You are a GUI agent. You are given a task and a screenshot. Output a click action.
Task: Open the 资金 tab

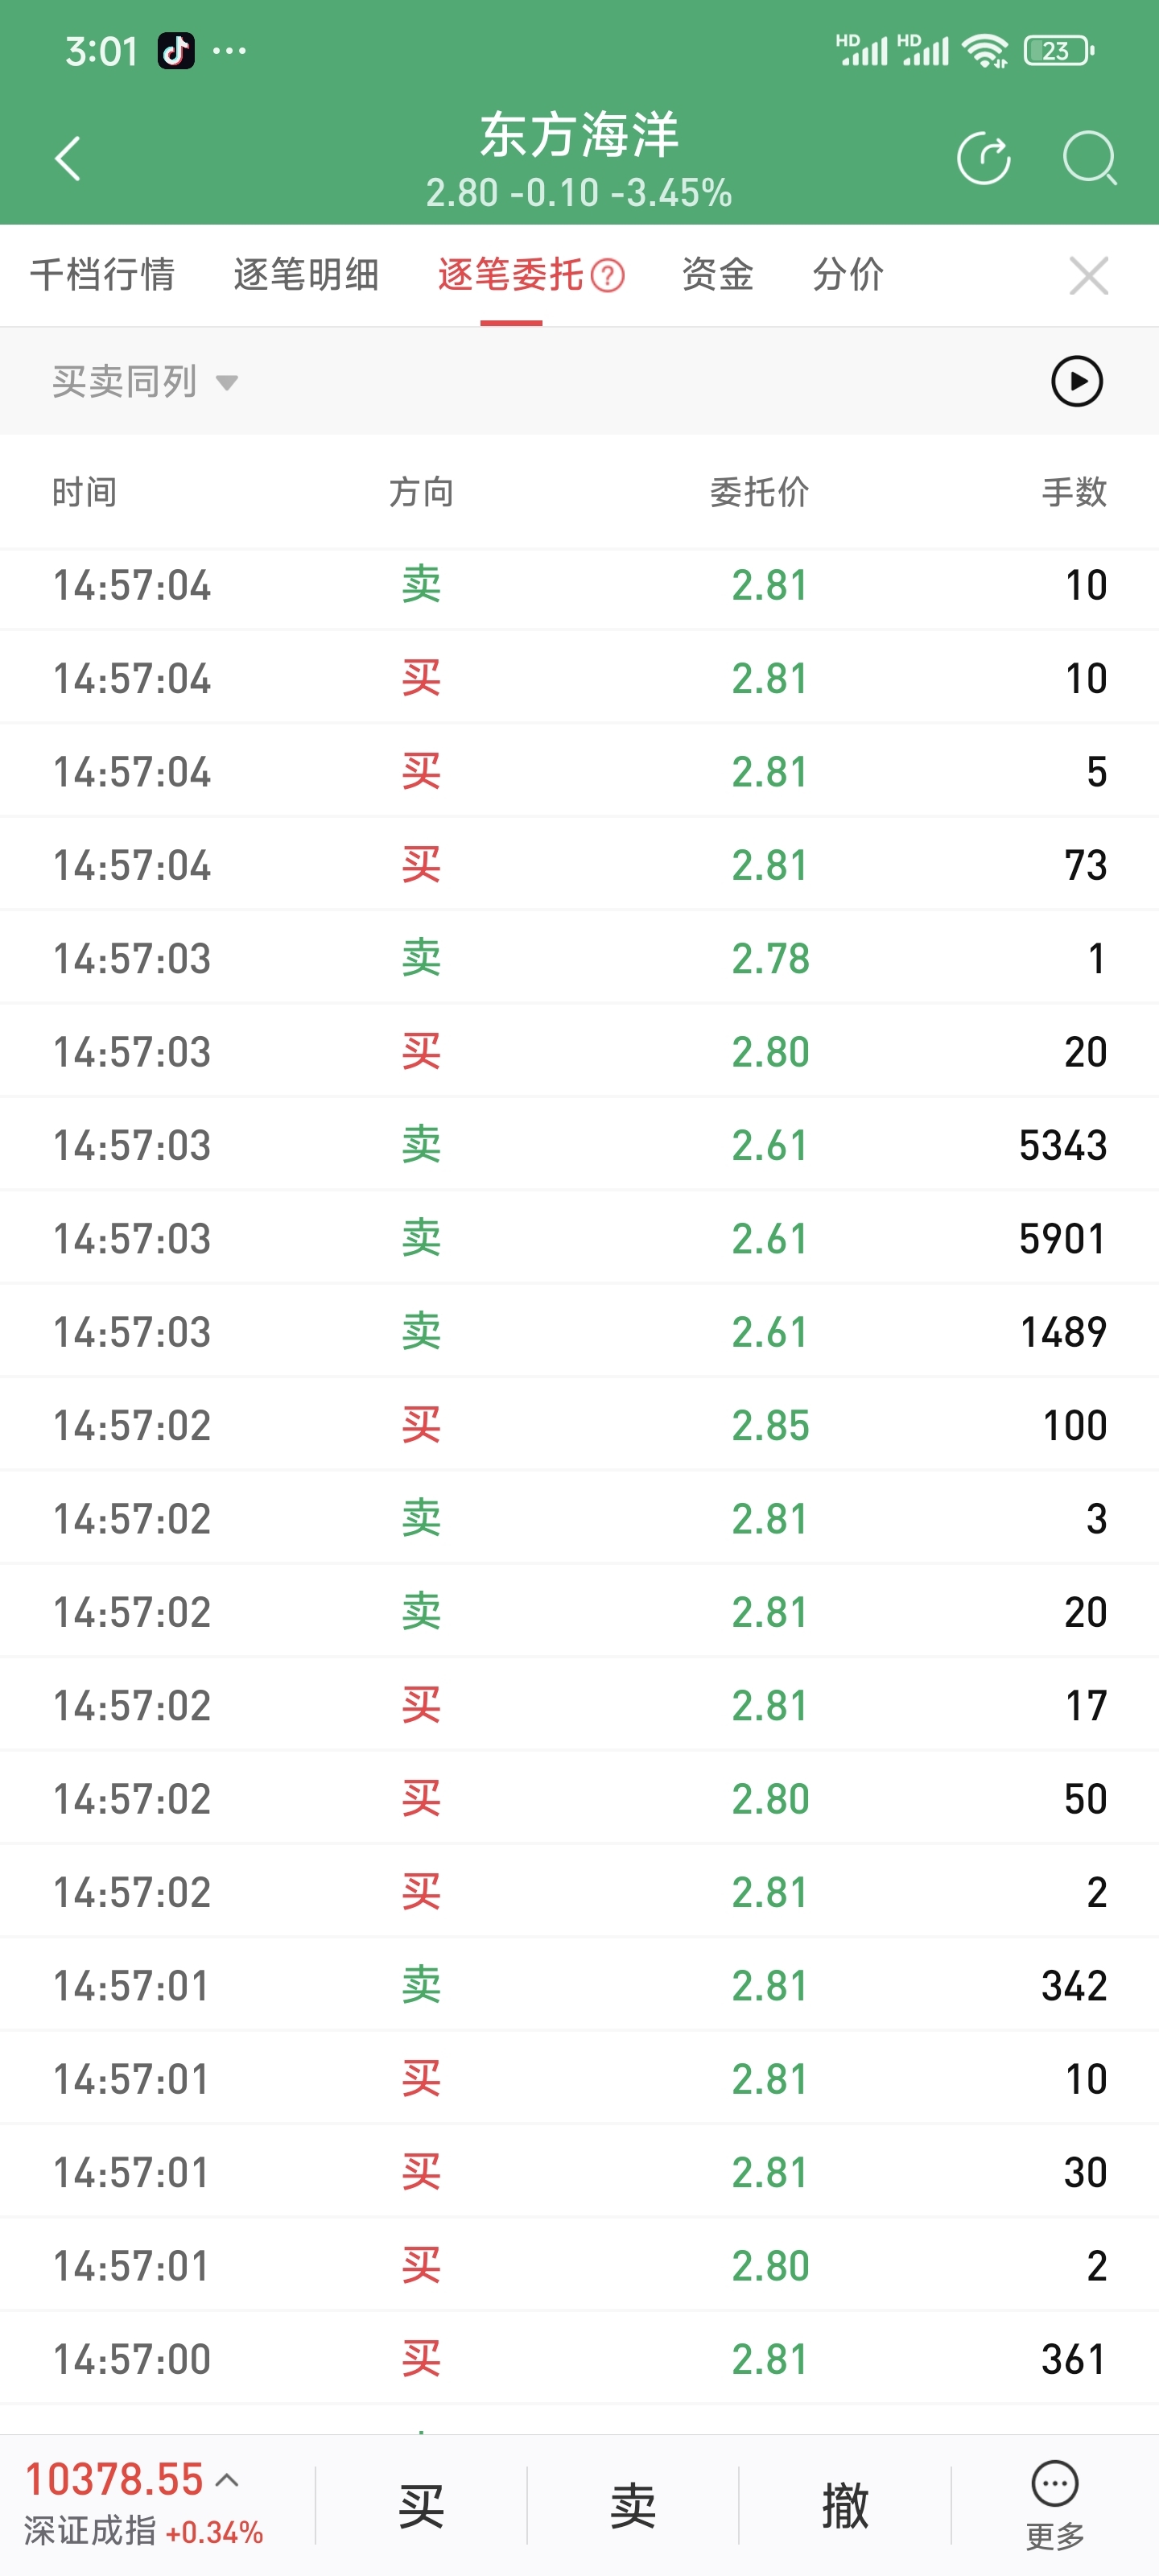click(717, 275)
